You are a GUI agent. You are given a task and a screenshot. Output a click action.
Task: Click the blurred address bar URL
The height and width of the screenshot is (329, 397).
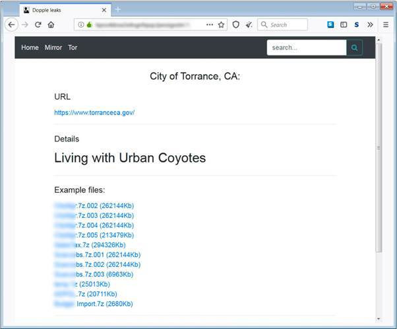[x=142, y=24]
